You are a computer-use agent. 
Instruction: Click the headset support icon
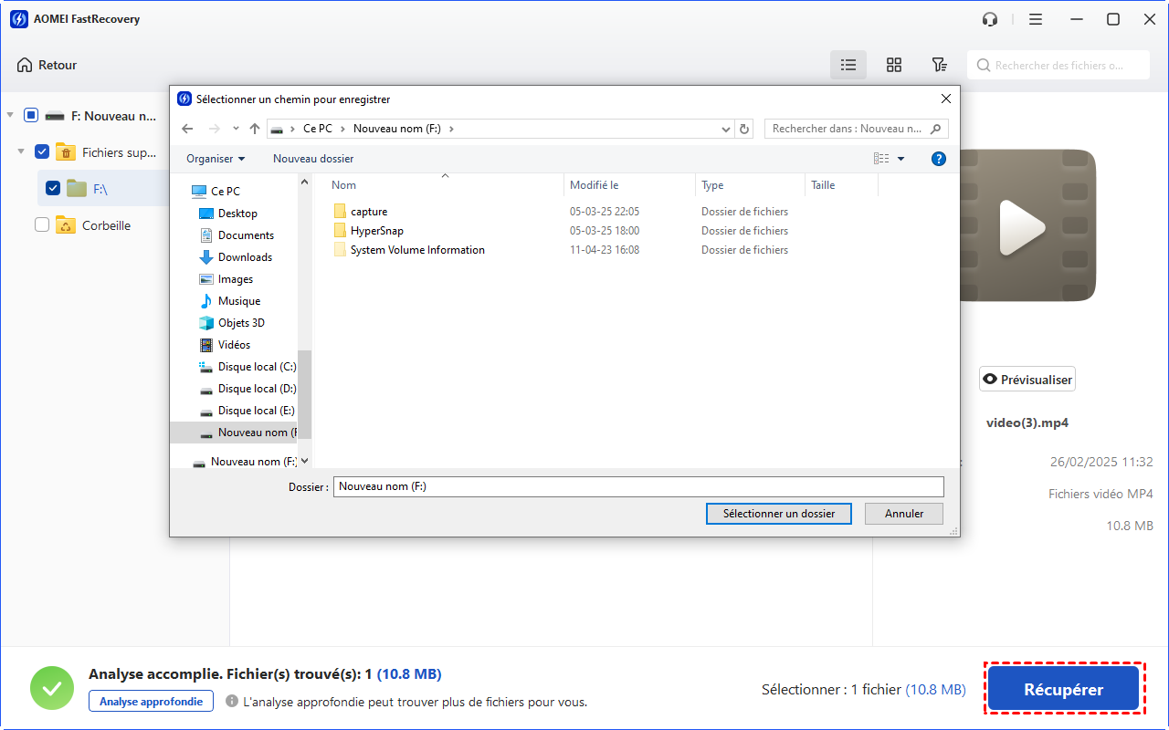coord(990,19)
